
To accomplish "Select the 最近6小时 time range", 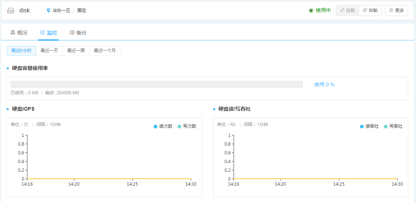I will click(x=21, y=51).
